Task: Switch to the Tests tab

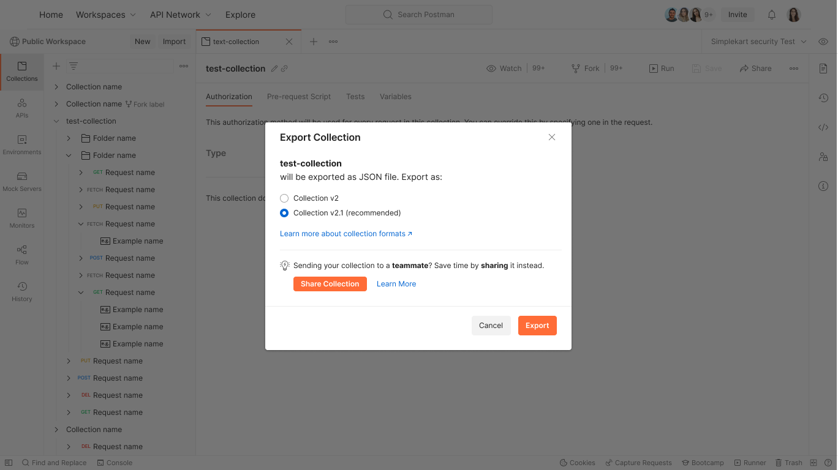Action: (355, 97)
